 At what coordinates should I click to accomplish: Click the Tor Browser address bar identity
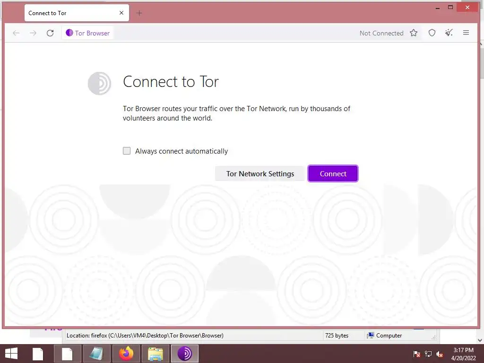pos(88,33)
